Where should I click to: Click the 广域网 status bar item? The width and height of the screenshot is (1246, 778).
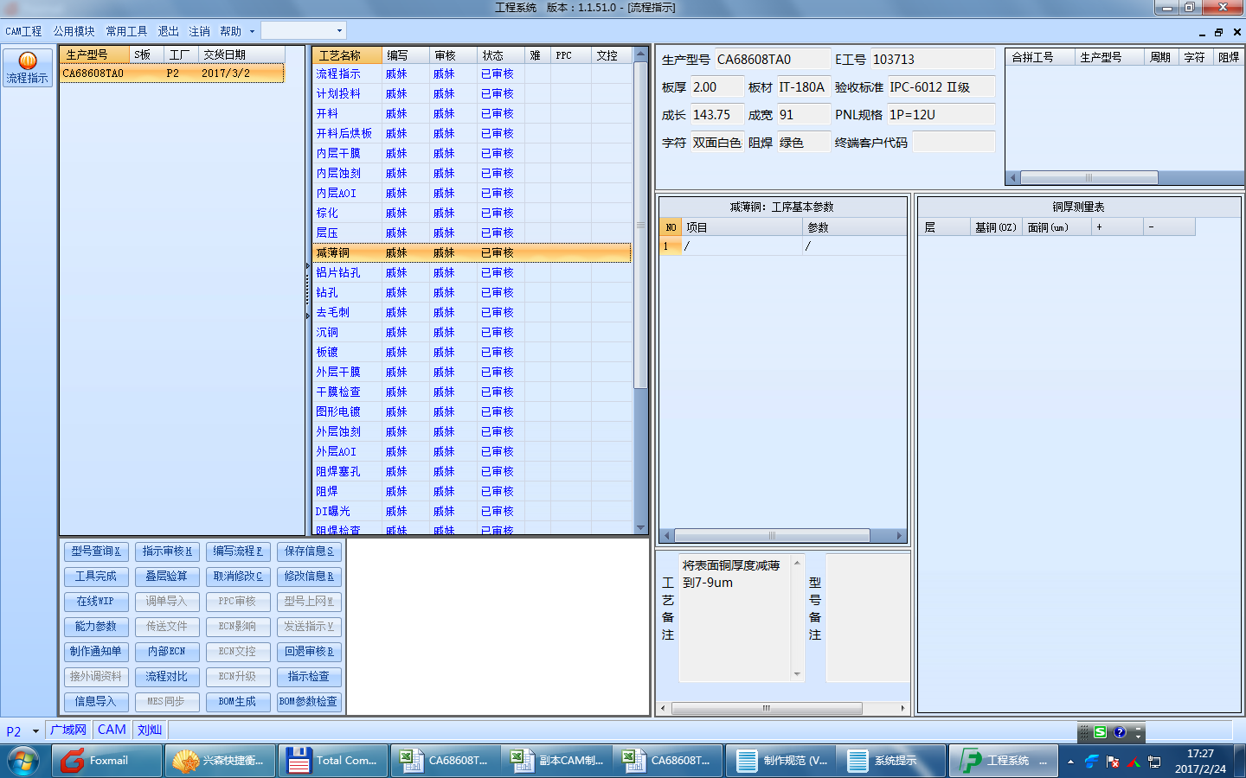[x=68, y=730]
